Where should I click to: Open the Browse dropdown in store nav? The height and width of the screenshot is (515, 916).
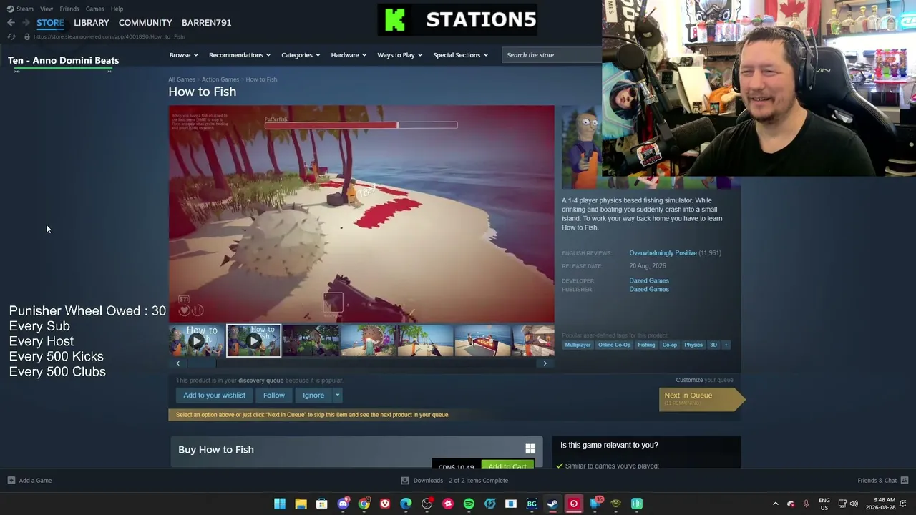point(184,55)
